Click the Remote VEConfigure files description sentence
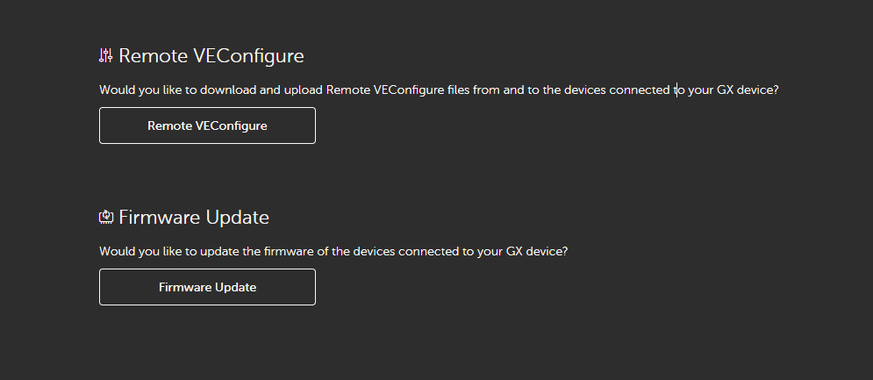This screenshot has width=873, height=380. [439, 90]
